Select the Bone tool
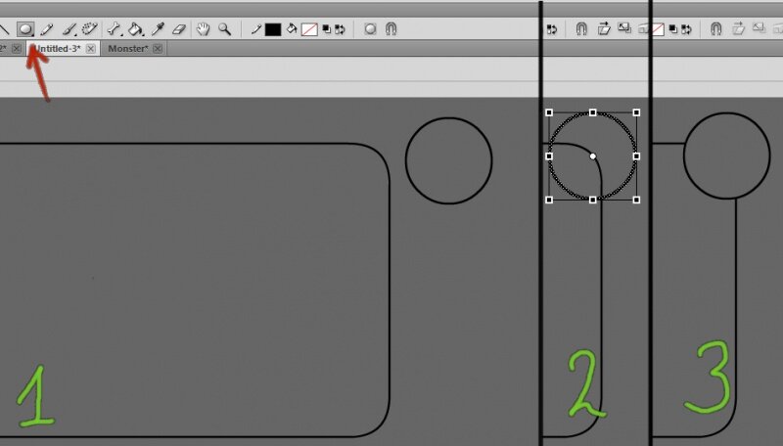 point(115,29)
